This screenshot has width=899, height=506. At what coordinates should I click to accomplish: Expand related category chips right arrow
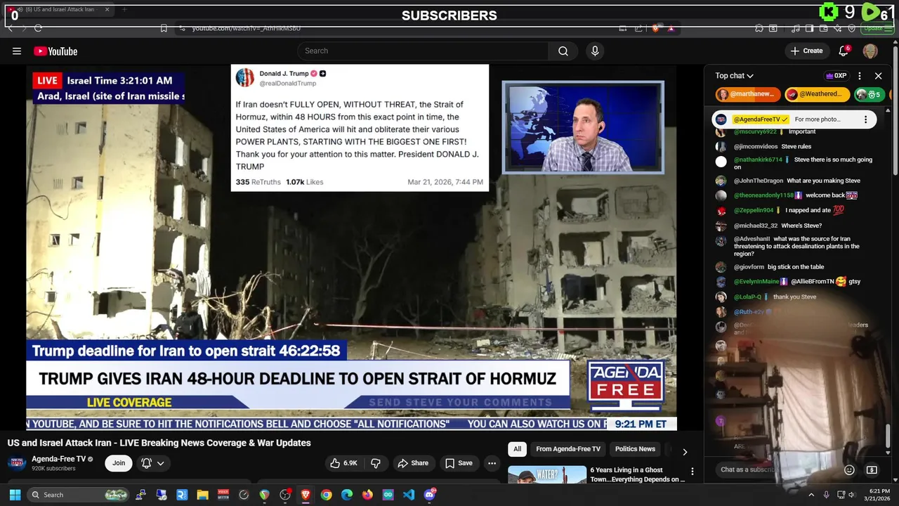[685, 452]
